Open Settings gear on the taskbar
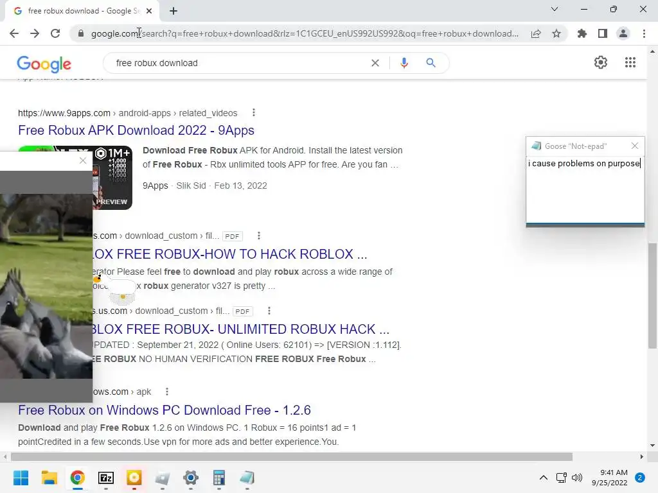Image resolution: width=658 pixels, height=493 pixels. click(190, 478)
